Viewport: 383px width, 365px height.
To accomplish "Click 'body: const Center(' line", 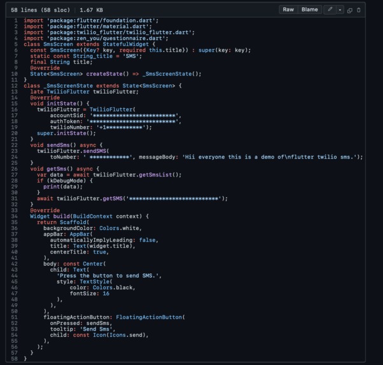I will [74, 264].
